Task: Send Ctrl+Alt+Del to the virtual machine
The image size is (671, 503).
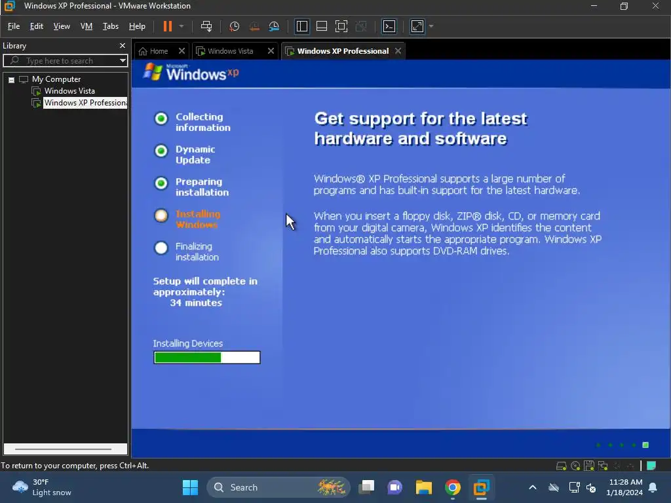Action: [206, 26]
